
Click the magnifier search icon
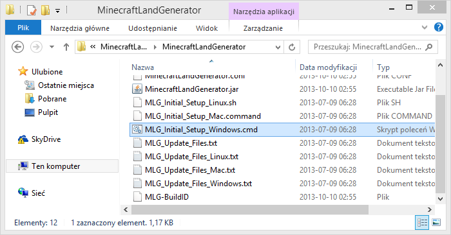click(x=429, y=47)
